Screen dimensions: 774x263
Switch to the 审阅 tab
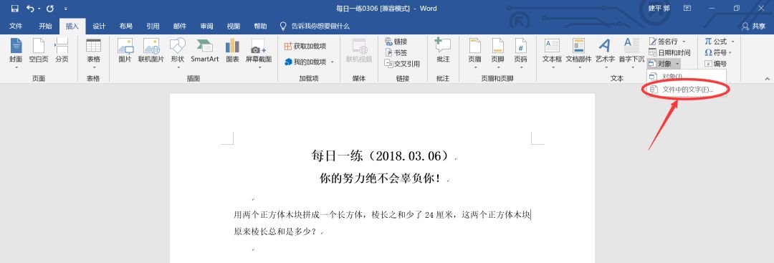206,26
